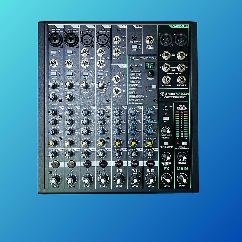
Task: Toggle the channel 2 Mute button
Action: pyautogui.click(x=71, y=164)
